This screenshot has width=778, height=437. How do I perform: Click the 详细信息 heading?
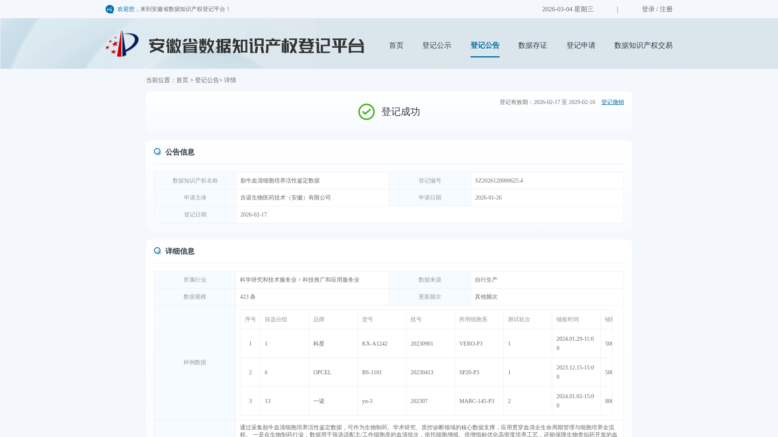point(180,251)
